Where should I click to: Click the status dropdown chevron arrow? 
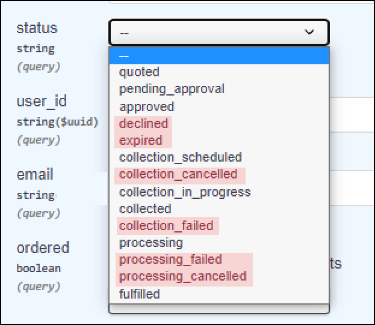coord(309,32)
